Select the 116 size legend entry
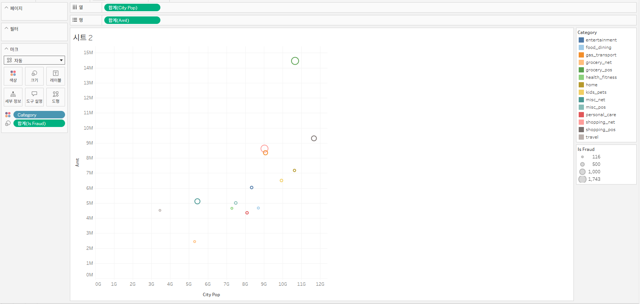The image size is (640, 304). 591,157
